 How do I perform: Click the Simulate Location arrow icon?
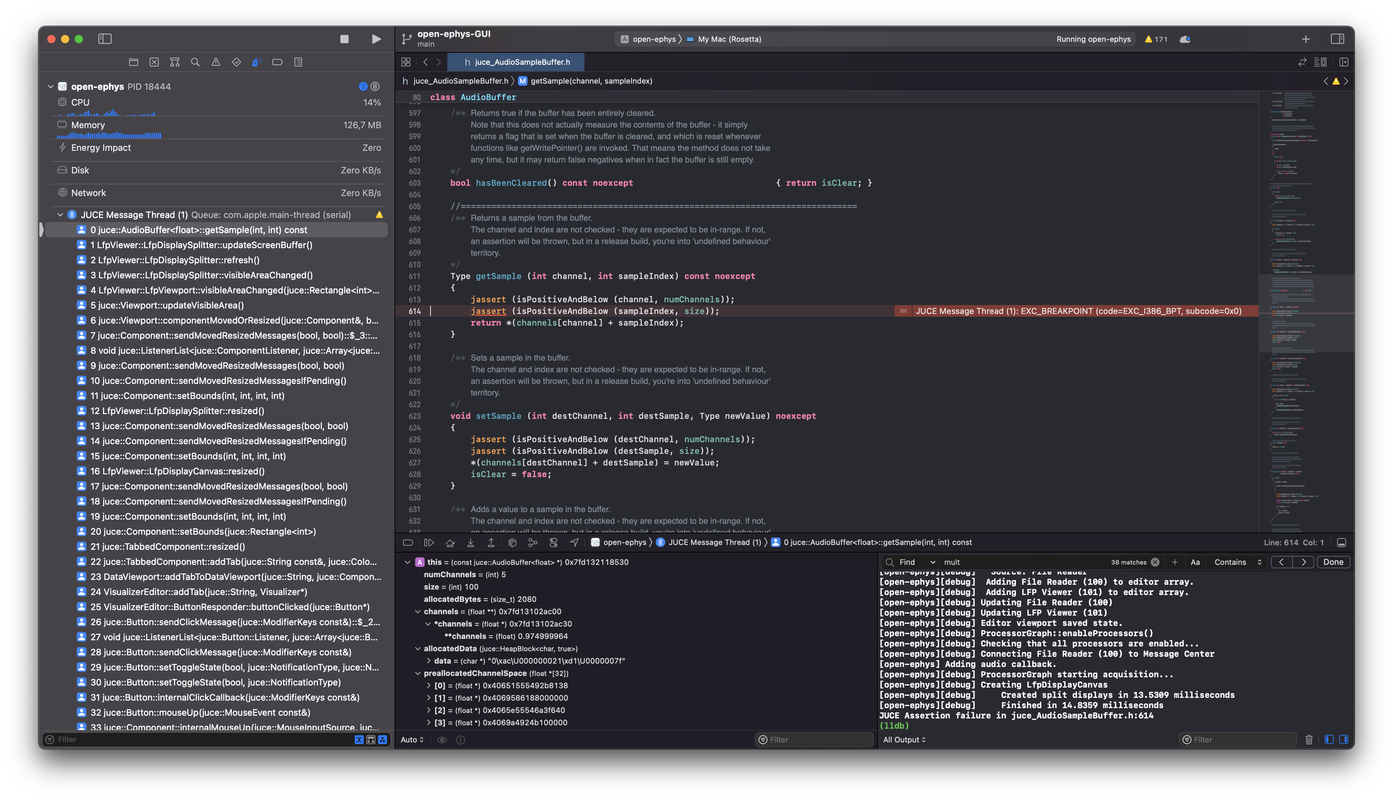pos(574,542)
